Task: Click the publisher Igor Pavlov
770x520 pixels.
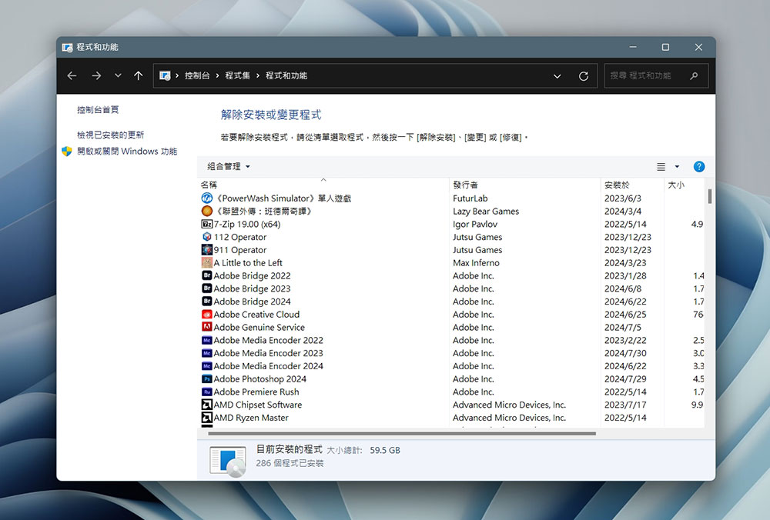Action: (x=475, y=224)
